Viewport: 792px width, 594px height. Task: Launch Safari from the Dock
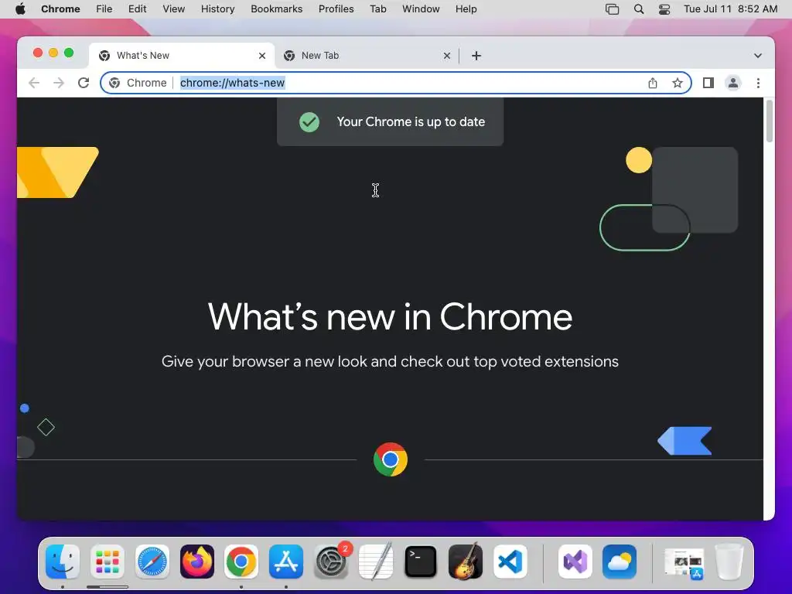click(152, 562)
